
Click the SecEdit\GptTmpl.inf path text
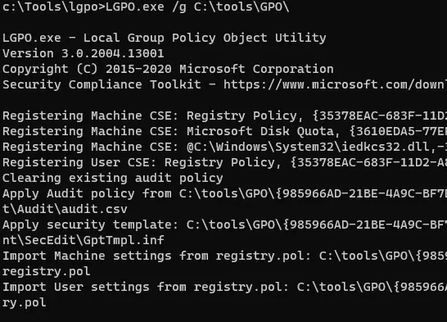pos(84,240)
